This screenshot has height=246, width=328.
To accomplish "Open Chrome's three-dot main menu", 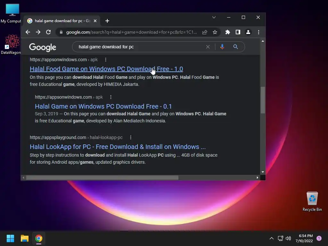I will [258, 32].
